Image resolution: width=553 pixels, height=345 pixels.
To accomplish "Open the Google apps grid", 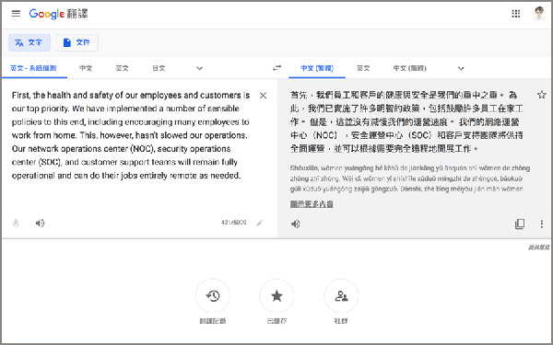I will pyautogui.click(x=515, y=14).
